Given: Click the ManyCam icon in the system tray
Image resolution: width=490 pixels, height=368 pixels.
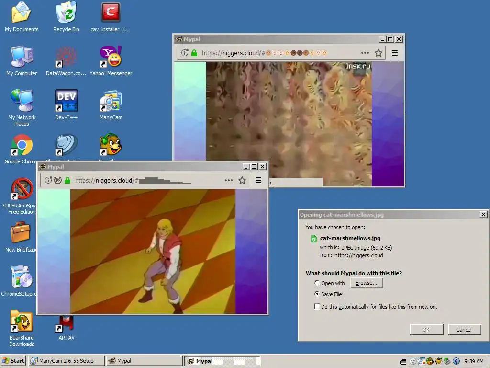Looking at the screenshot, I should (421, 361).
